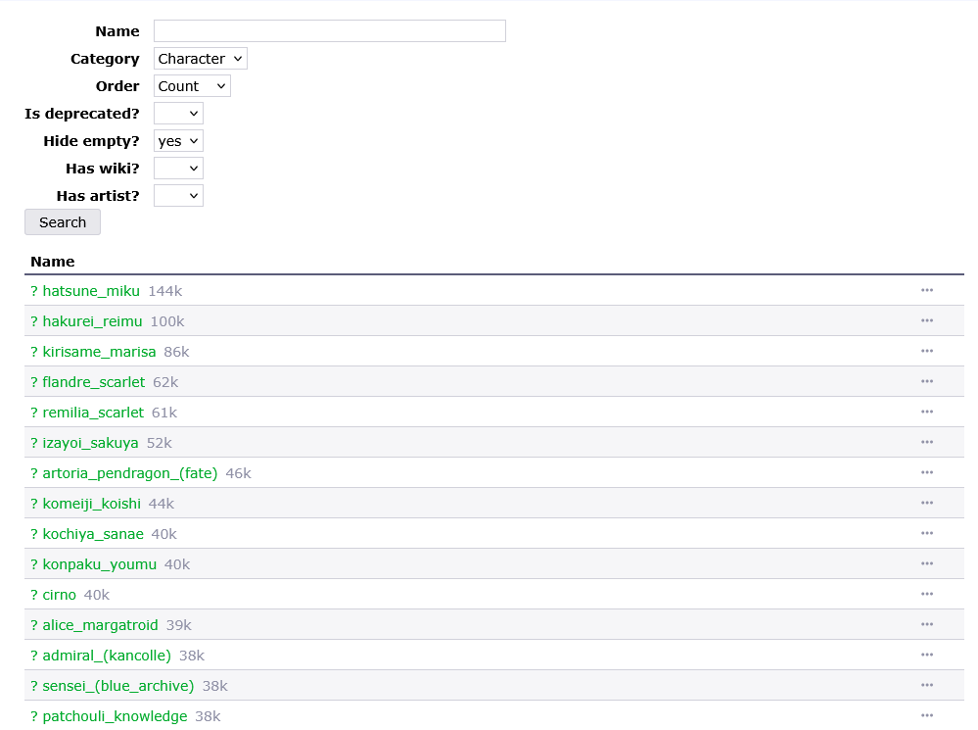Open wiki question mark beside remilia_scarlet
Screen dimensions: 978x730
pyautogui.click(x=34, y=413)
